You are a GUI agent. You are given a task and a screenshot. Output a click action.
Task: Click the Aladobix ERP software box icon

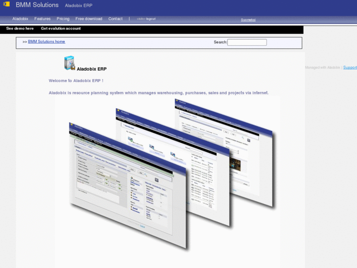point(69,63)
